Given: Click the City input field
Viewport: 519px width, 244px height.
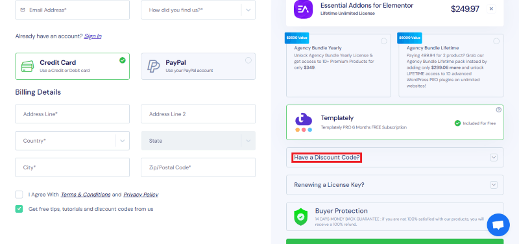Looking at the screenshot, I should point(72,167).
